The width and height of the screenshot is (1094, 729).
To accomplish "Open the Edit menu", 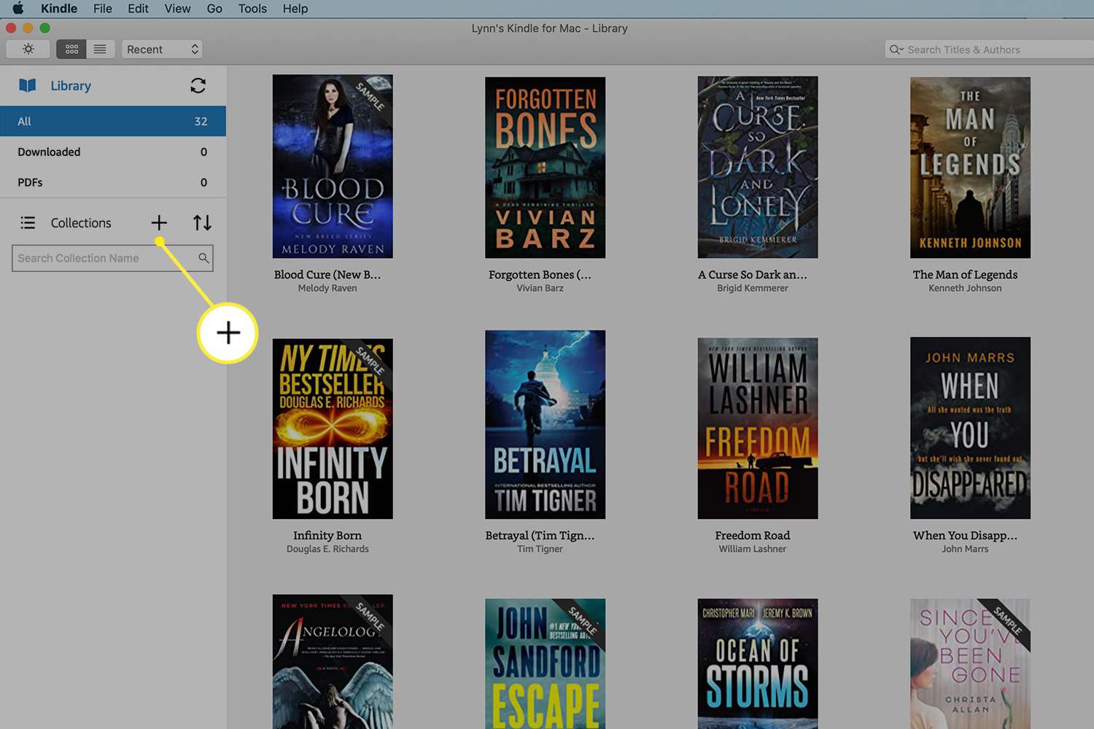I will click(x=138, y=9).
